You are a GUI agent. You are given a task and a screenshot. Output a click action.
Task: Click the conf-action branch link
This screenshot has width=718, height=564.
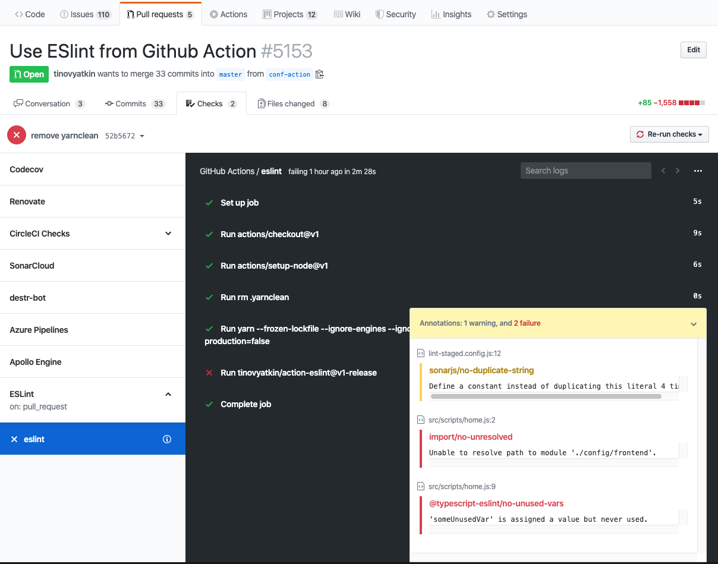(289, 74)
